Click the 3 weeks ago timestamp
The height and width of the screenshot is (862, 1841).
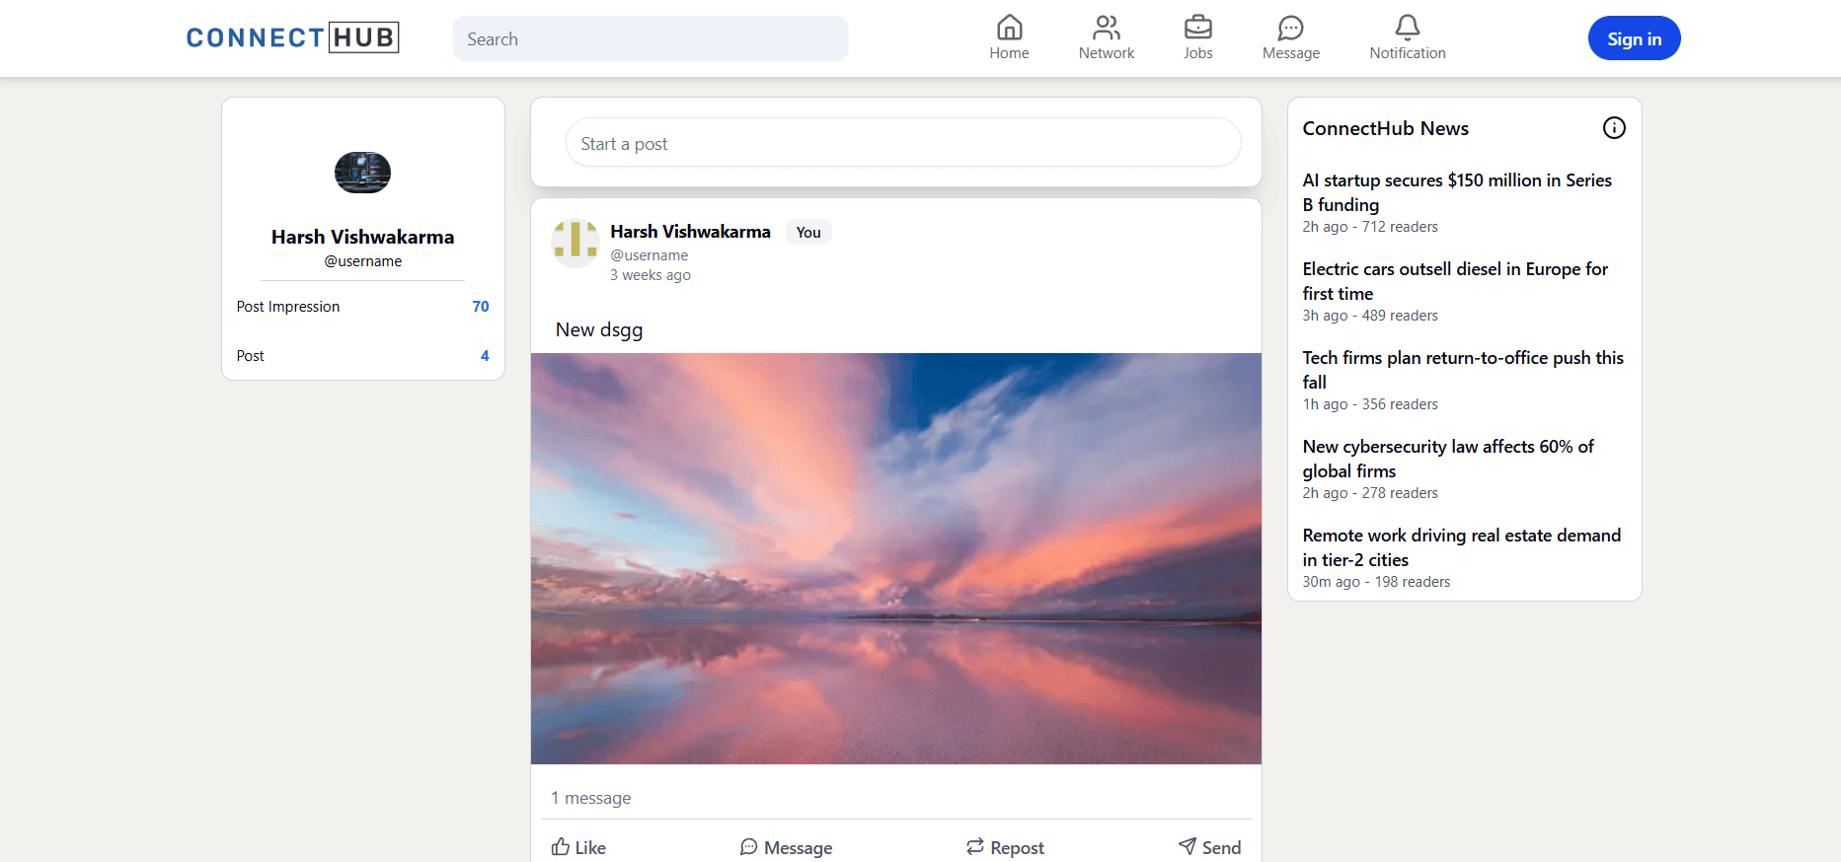[x=650, y=275]
